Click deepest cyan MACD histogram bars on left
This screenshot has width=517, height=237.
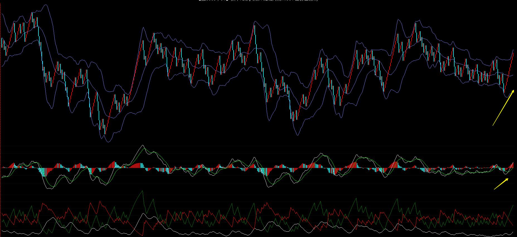click(x=43, y=172)
